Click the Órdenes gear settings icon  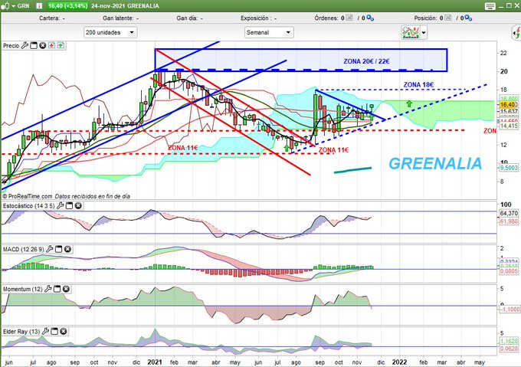click(x=370, y=18)
